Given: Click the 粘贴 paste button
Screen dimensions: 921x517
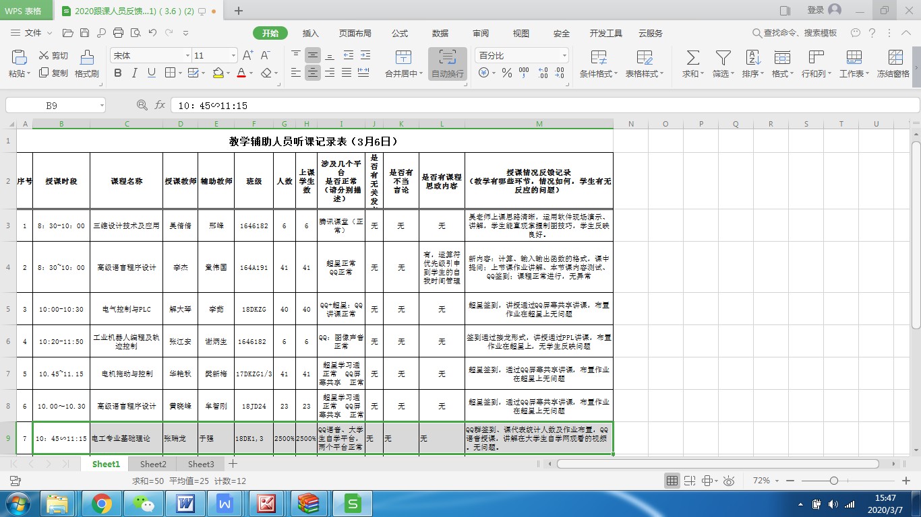Looking at the screenshot, I should [x=19, y=65].
